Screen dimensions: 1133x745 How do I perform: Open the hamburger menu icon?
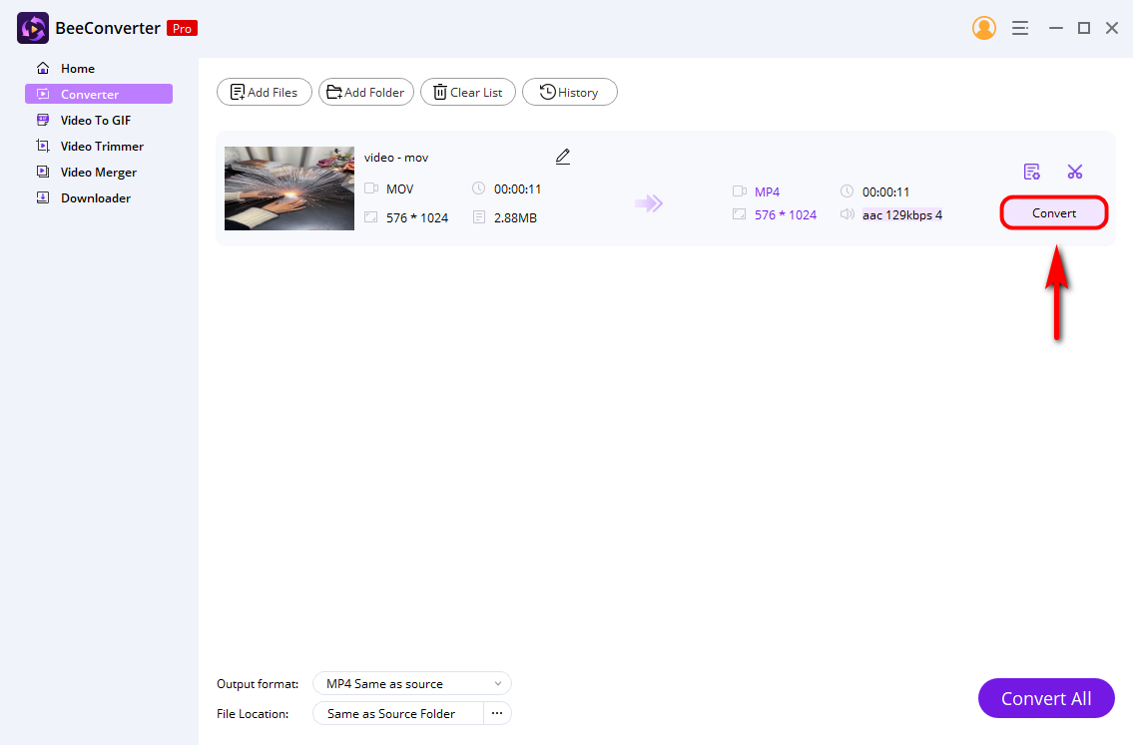point(1019,28)
